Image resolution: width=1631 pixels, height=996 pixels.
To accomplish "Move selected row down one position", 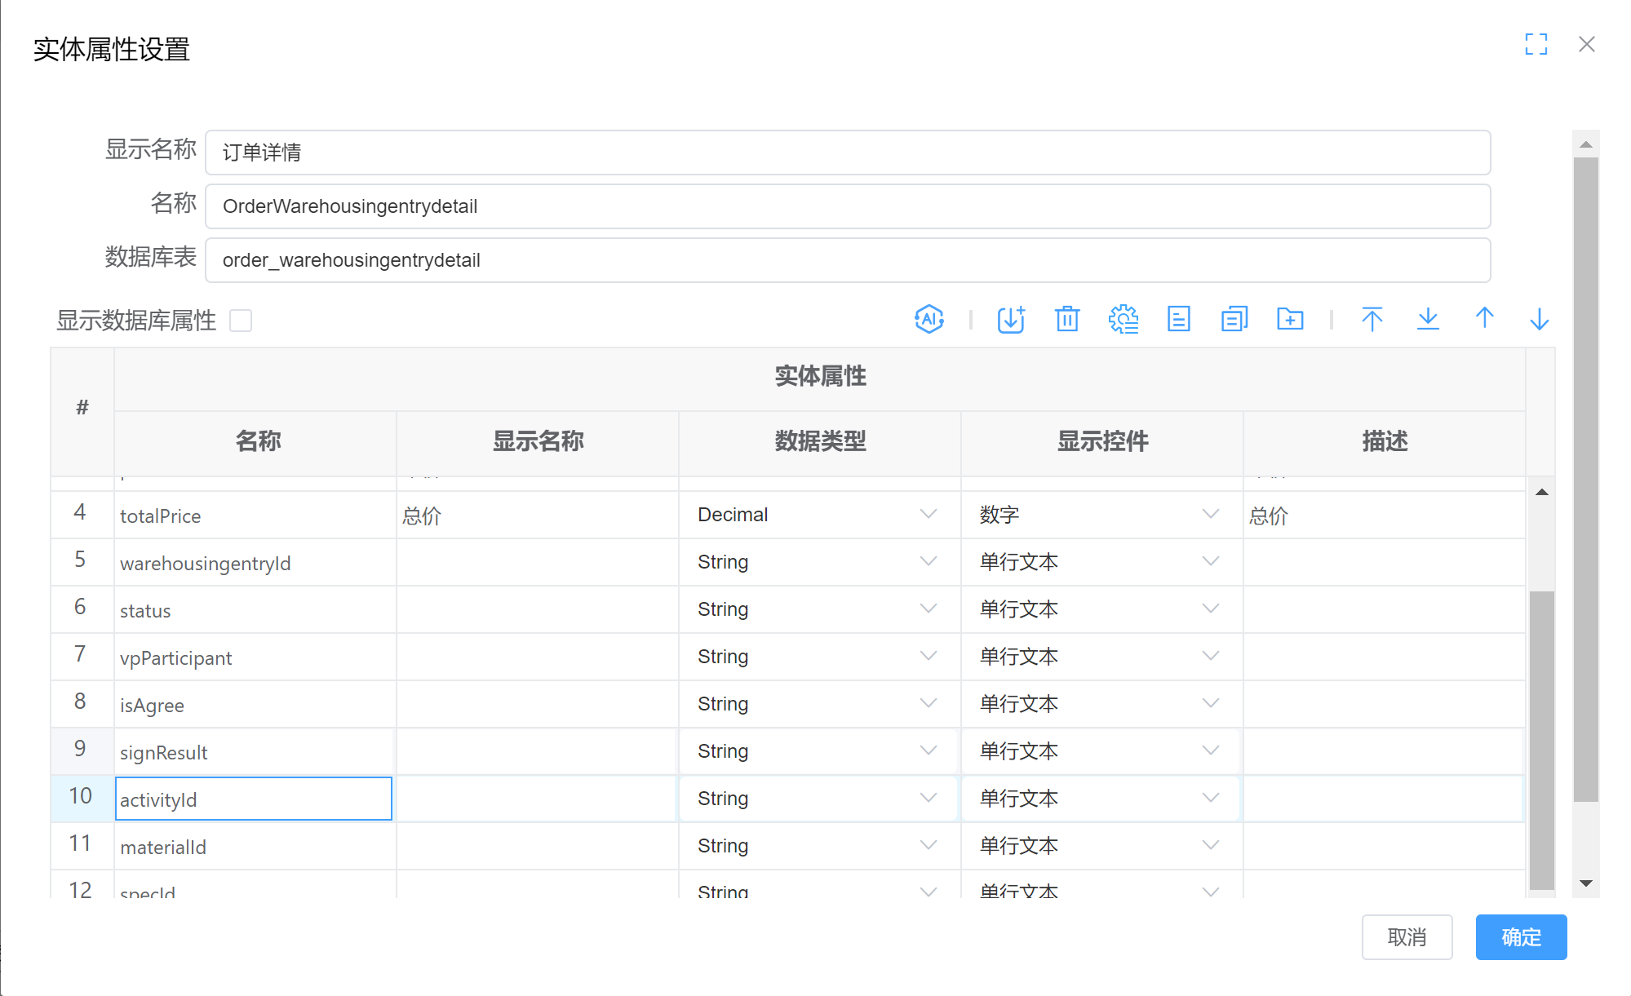I will [x=1539, y=319].
